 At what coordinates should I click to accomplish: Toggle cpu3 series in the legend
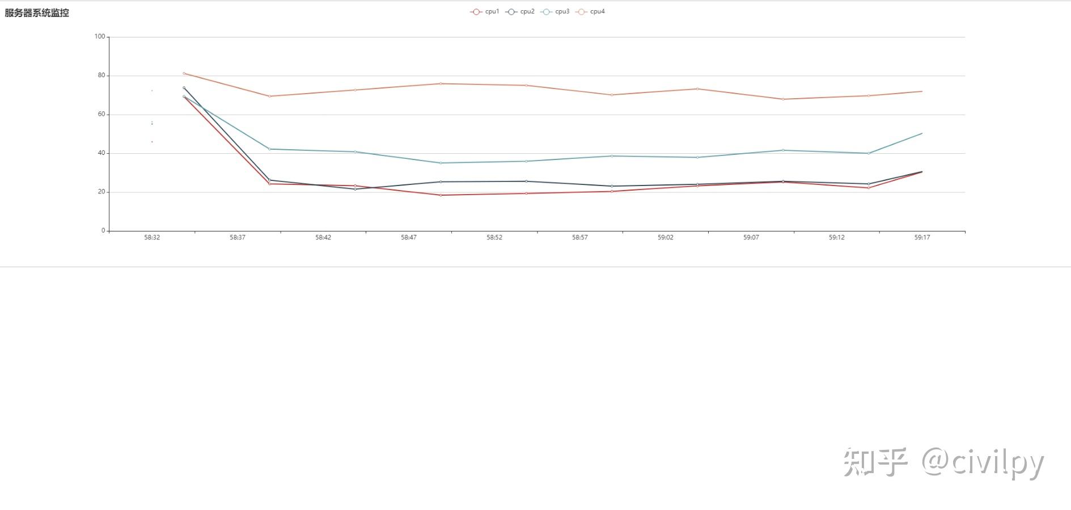click(555, 11)
